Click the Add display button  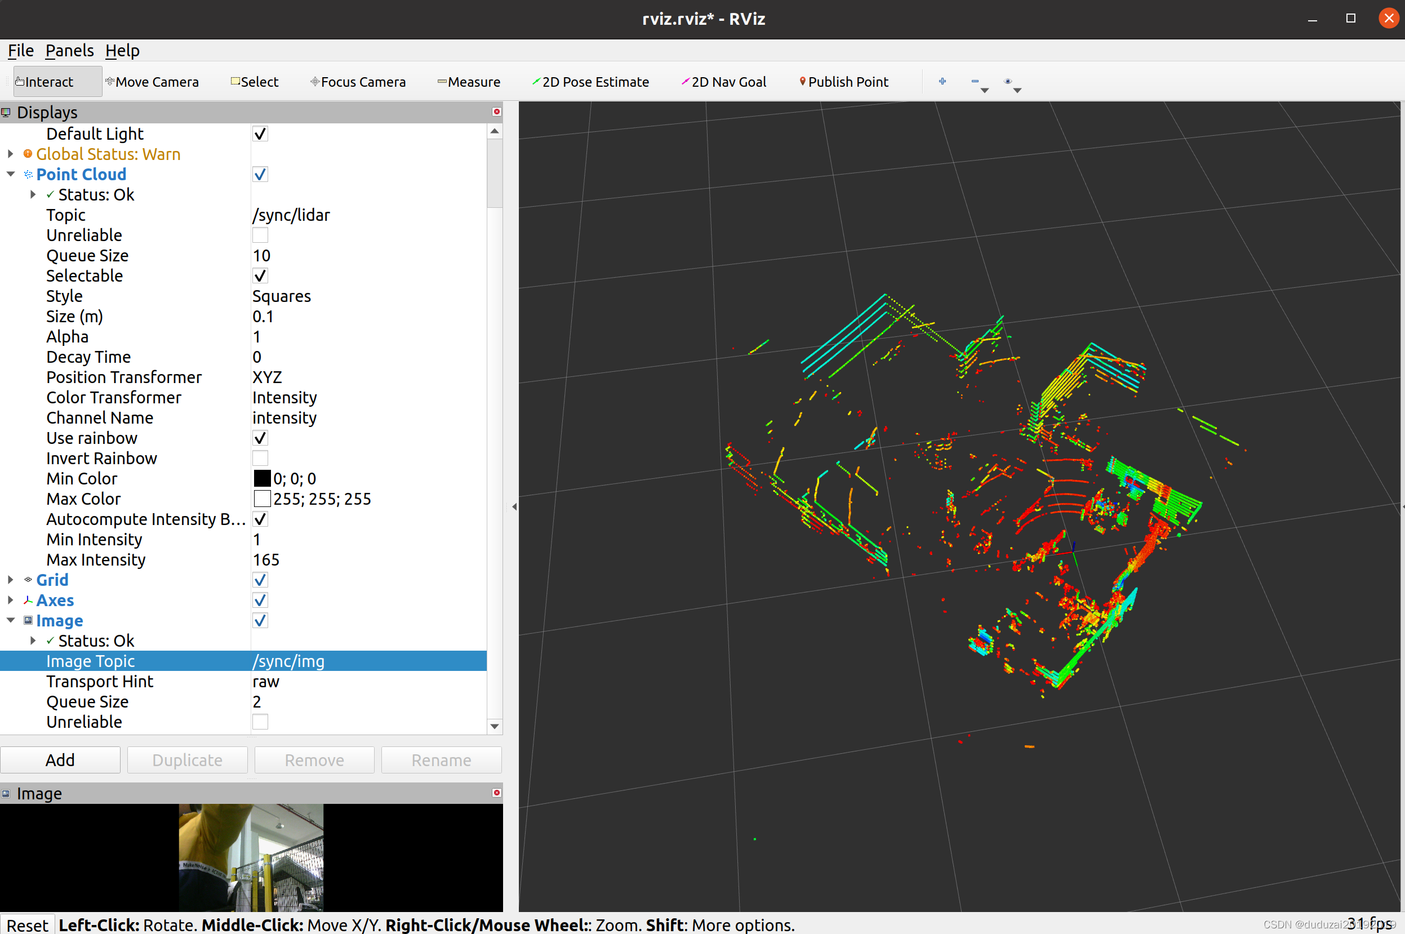(60, 760)
